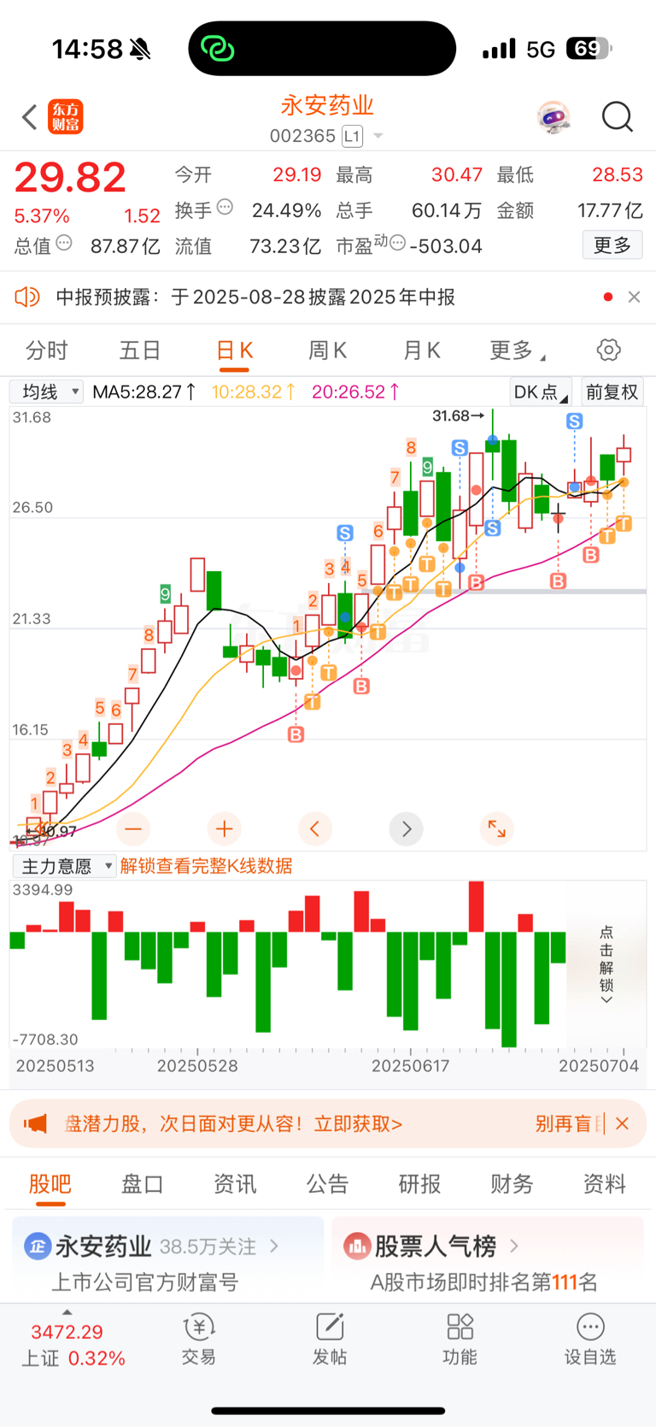Tap current price 29.82
Viewport: 656px width, 1427px height.
pyautogui.click(x=70, y=177)
